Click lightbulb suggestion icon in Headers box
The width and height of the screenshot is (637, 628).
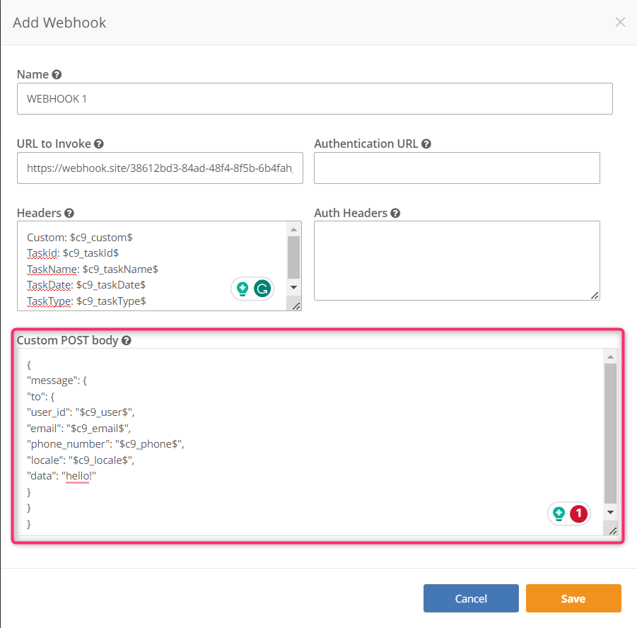tap(242, 289)
